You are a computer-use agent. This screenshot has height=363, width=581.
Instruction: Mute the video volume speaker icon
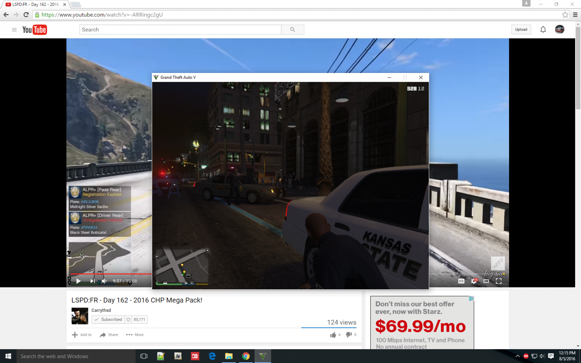click(104, 281)
